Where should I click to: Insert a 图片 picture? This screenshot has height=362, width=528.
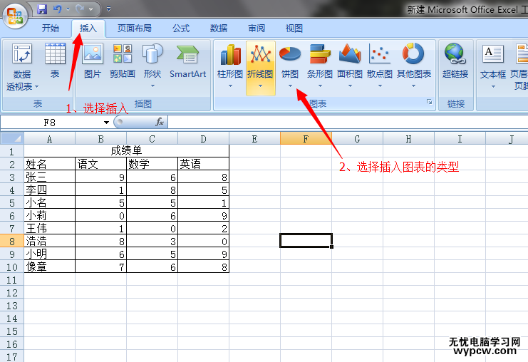(x=93, y=61)
